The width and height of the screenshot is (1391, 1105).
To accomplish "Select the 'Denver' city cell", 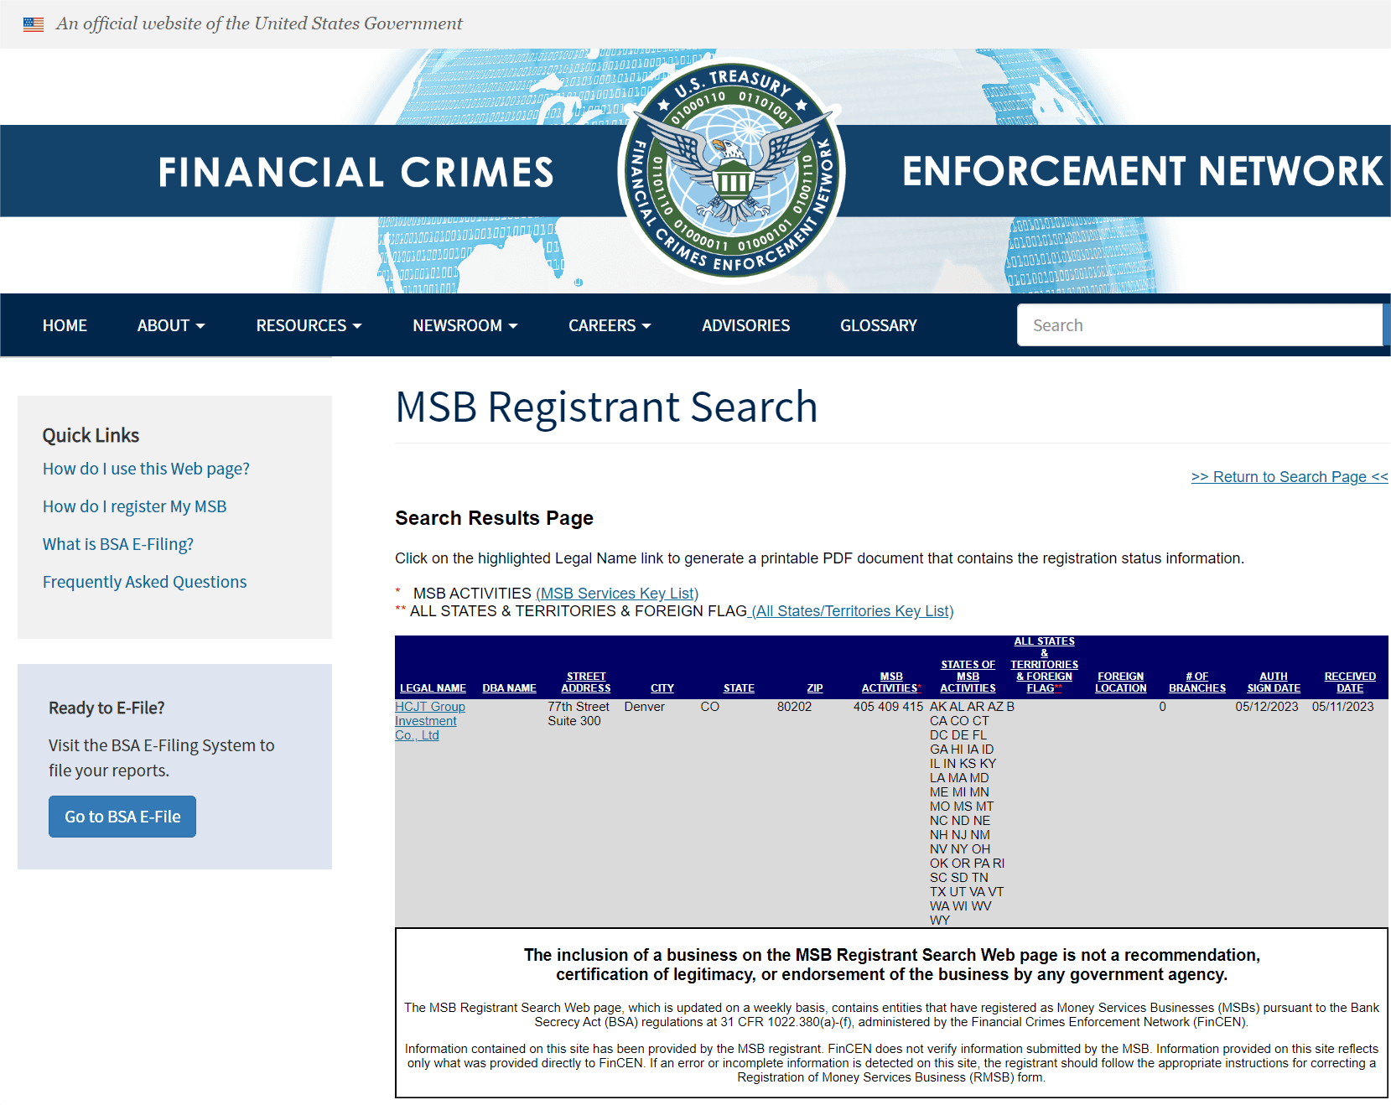I will pyautogui.click(x=645, y=707).
